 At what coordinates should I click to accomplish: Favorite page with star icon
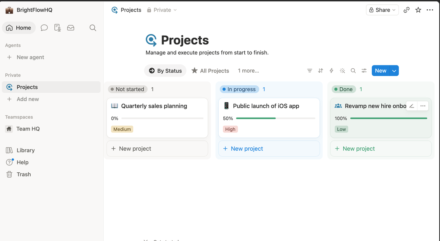click(x=418, y=10)
